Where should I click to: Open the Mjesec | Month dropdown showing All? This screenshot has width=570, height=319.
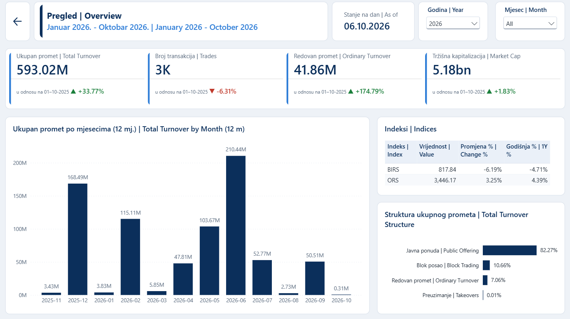click(x=530, y=23)
